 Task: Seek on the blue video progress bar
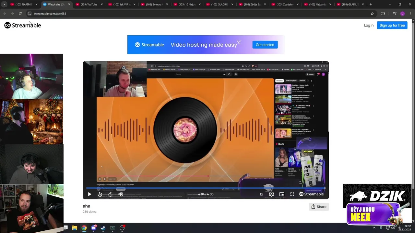click(206, 188)
